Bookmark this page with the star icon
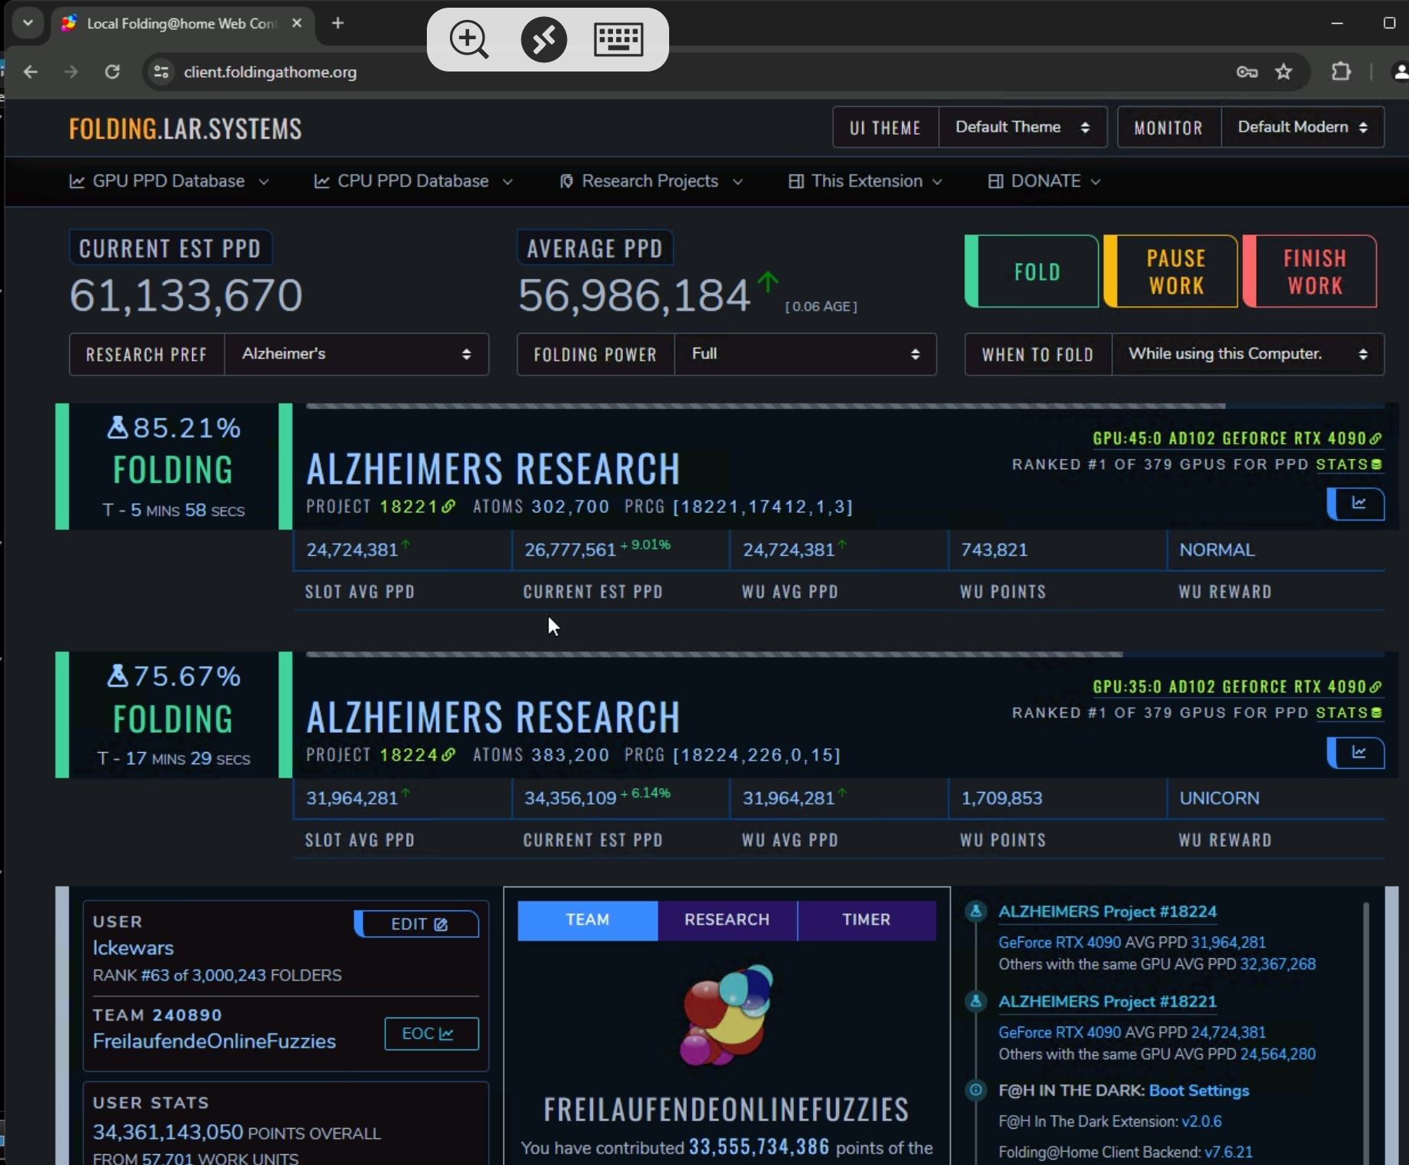This screenshot has width=1409, height=1165. [1284, 72]
